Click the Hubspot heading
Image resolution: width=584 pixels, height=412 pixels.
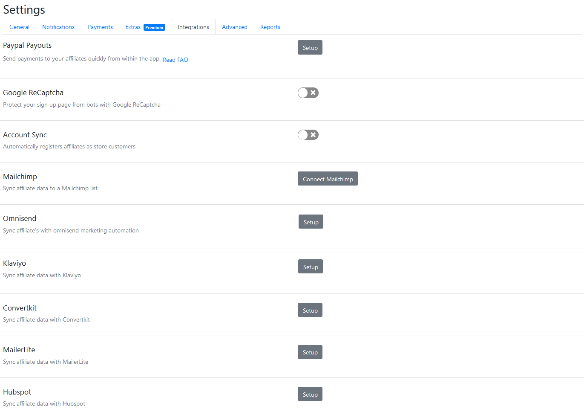tap(17, 392)
